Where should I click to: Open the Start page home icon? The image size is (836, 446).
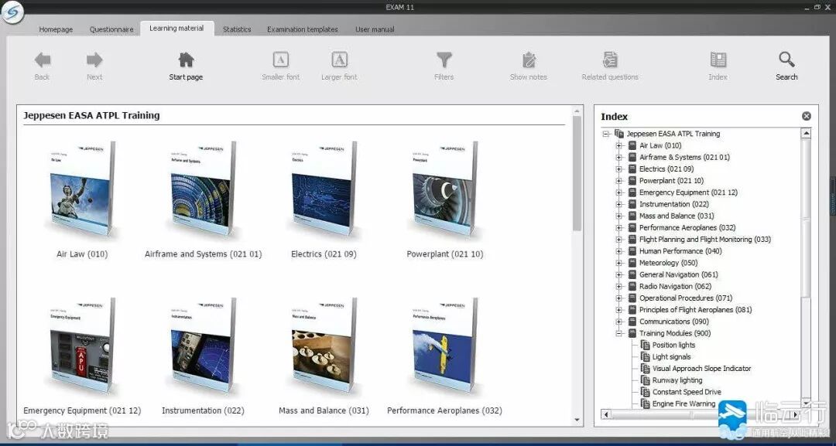(186, 60)
